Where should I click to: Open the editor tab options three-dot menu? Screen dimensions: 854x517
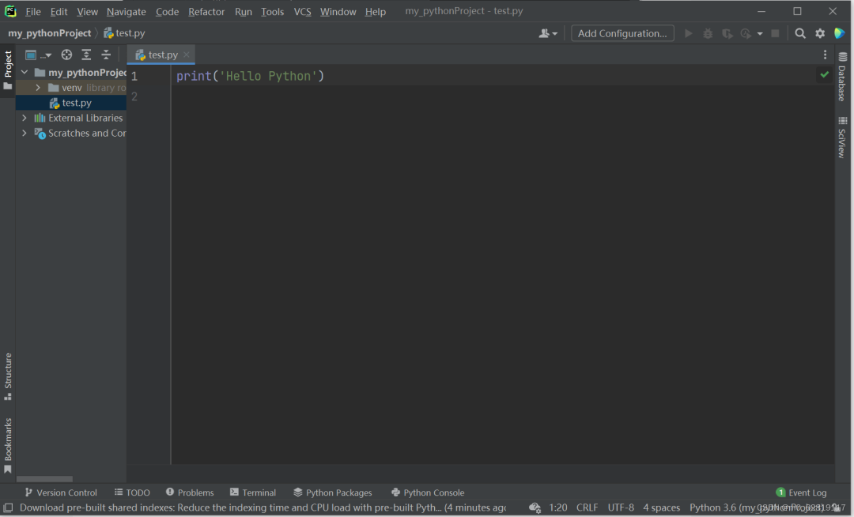(x=825, y=55)
